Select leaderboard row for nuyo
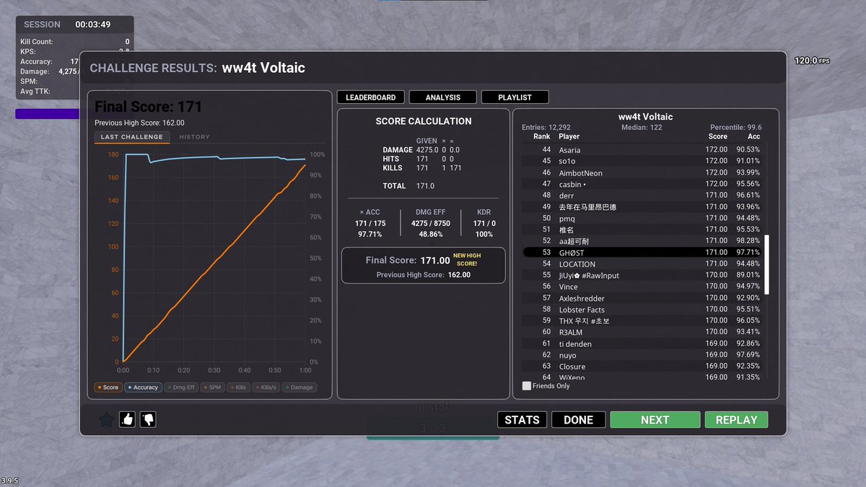The image size is (866, 487). pyautogui.click(x=642, y=355)
